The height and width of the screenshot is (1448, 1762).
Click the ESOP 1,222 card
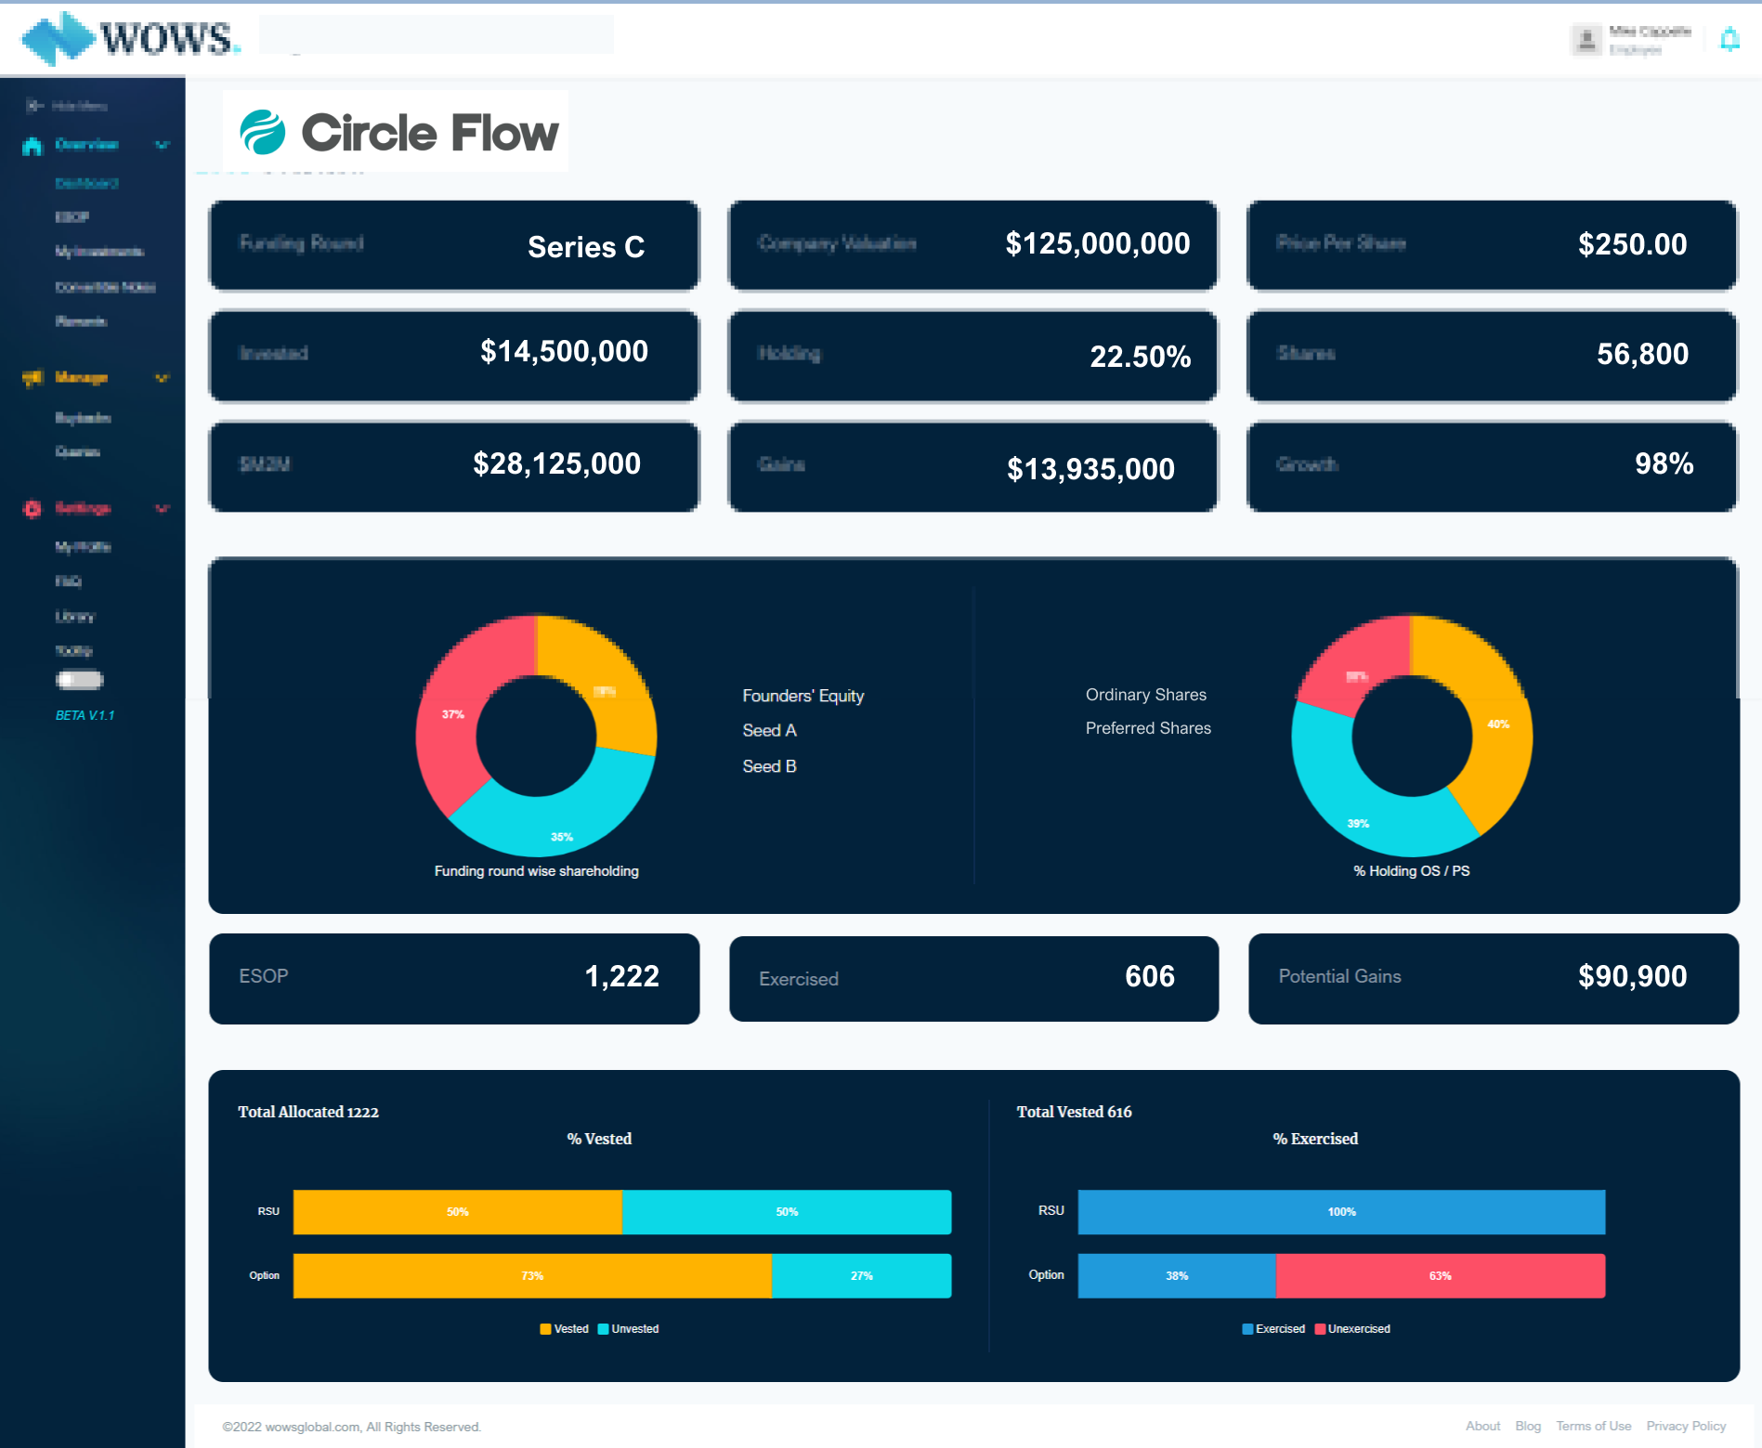(x=454, y=979)
